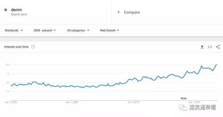Screen dimensions: 223x117
Task: Click the plus icon beside Compare
Action: (119, 12)
